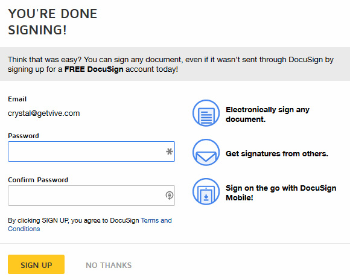Click the asterisk icon in the Password field

[170, 151]
